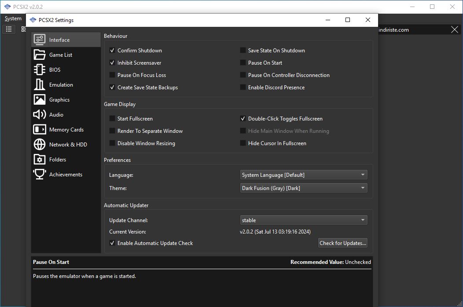Tick the Disable Window Resizing checkbox
This screenshot has height=307, width=463.
point(112,143)
